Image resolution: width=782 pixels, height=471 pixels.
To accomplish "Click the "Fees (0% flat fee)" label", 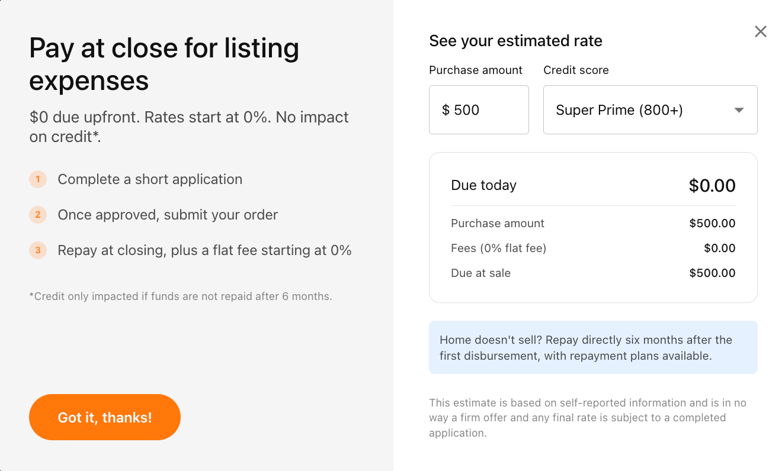I will pyautogui.click(x=498, y=249).
